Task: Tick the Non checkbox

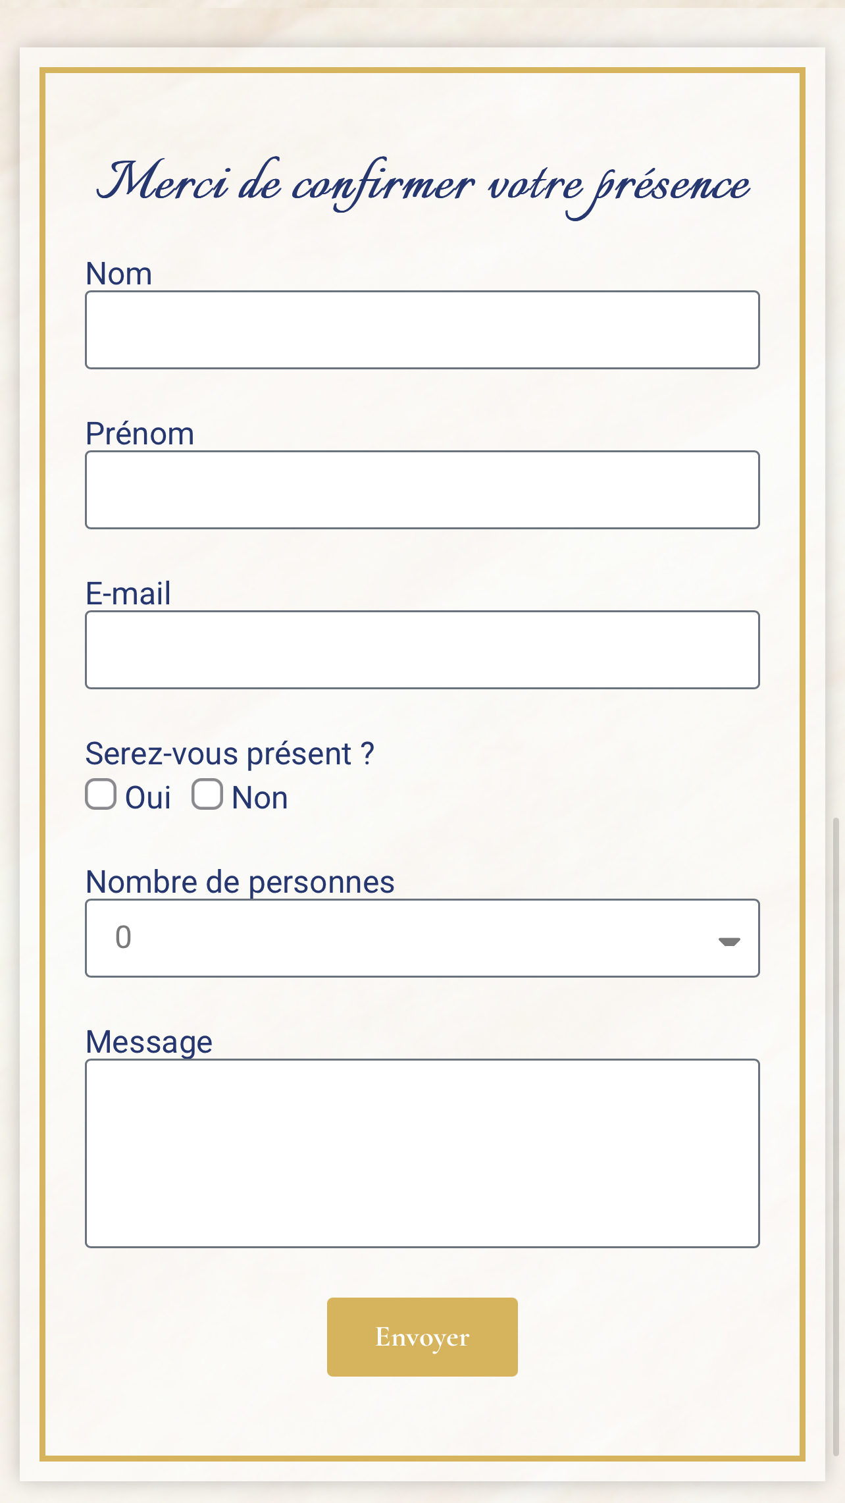Action: click(x=207, y=795)
